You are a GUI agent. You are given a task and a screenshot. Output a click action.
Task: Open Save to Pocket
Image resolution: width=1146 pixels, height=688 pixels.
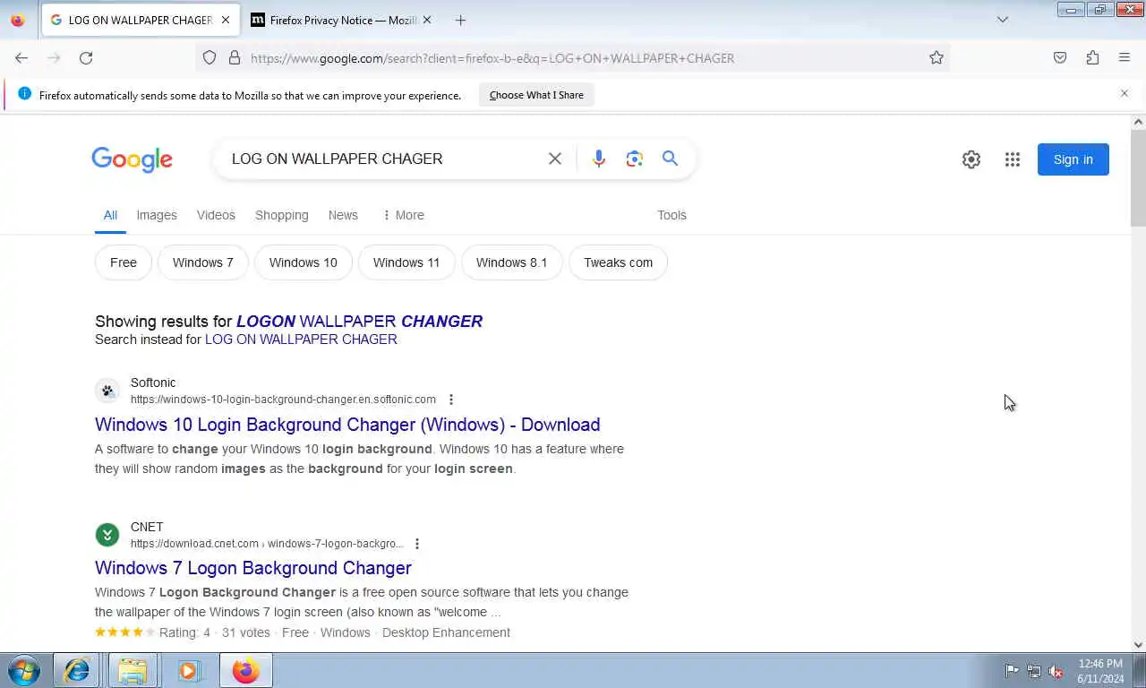click(1060, 57)
